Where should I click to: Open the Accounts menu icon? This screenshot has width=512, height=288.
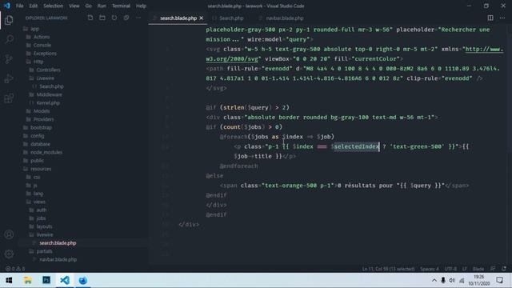(9, 234)
